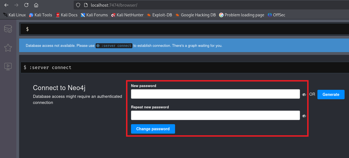Click the browser Back arrow

pos(6,5)
